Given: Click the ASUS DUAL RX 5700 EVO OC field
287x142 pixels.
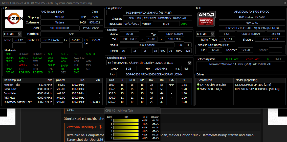Looking at the screenshot, I should [252, 12].
